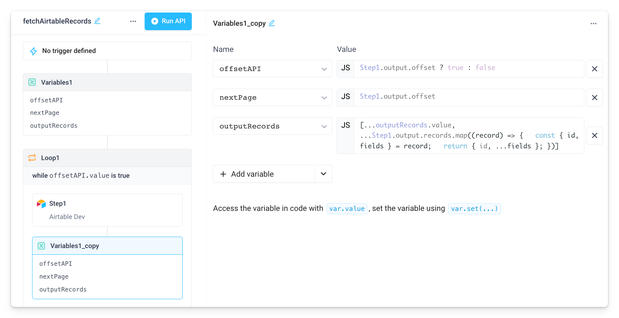The height and width of the screenshot is (318, 619).
Task: Select the Airtable icon on Step1
Action: (x=42, y=203)
